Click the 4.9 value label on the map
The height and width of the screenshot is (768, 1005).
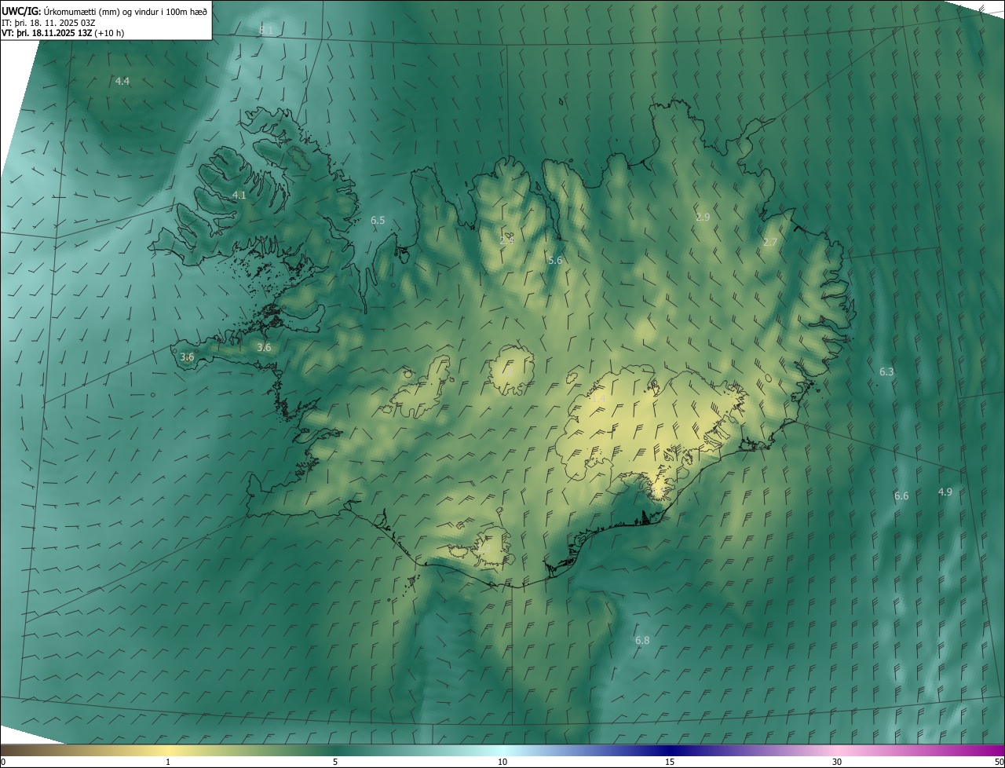coord(945,492)
